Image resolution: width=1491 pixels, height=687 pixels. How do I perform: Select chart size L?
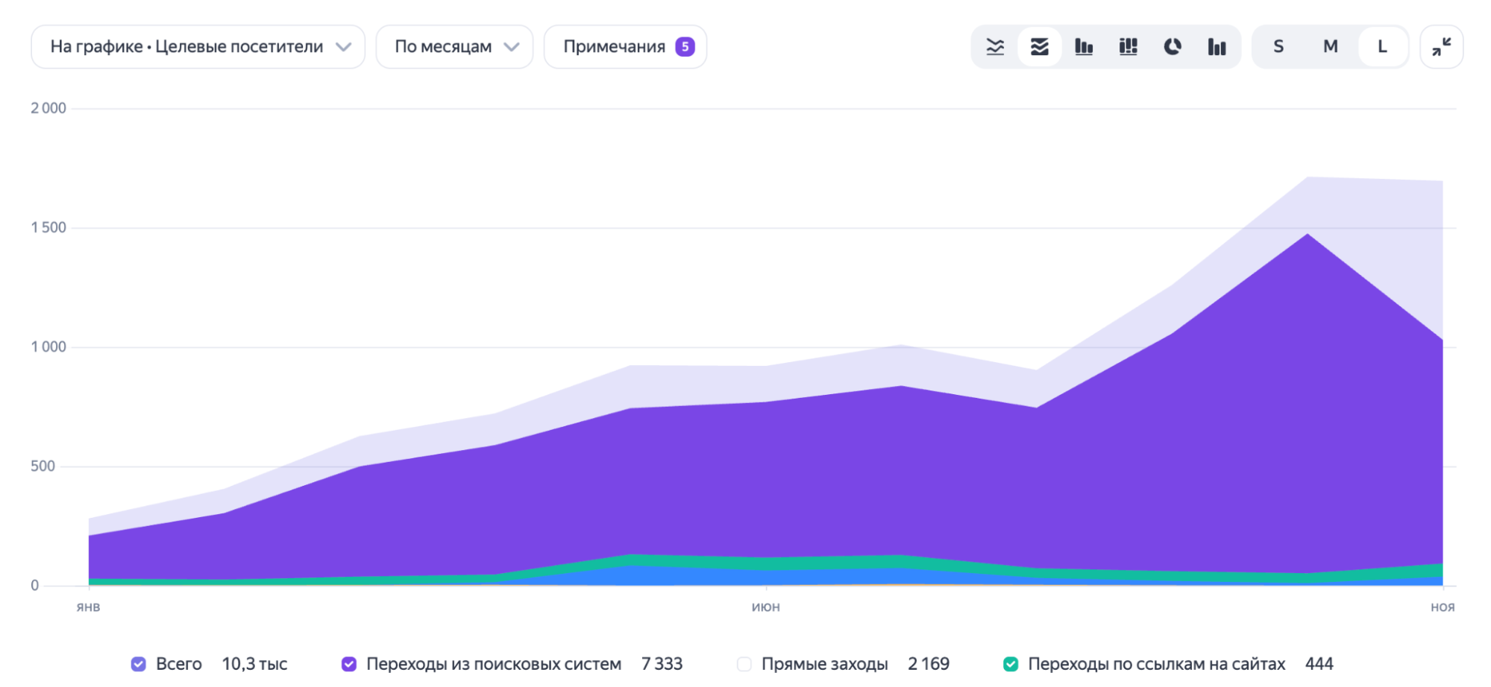(x=1382, y=47)
